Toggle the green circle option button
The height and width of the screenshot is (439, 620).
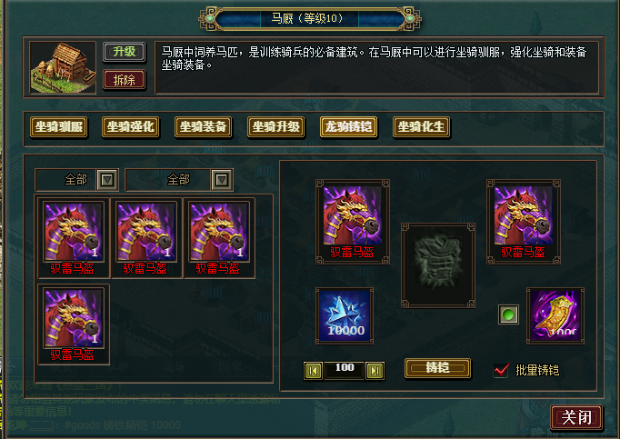tap(508, 314)
